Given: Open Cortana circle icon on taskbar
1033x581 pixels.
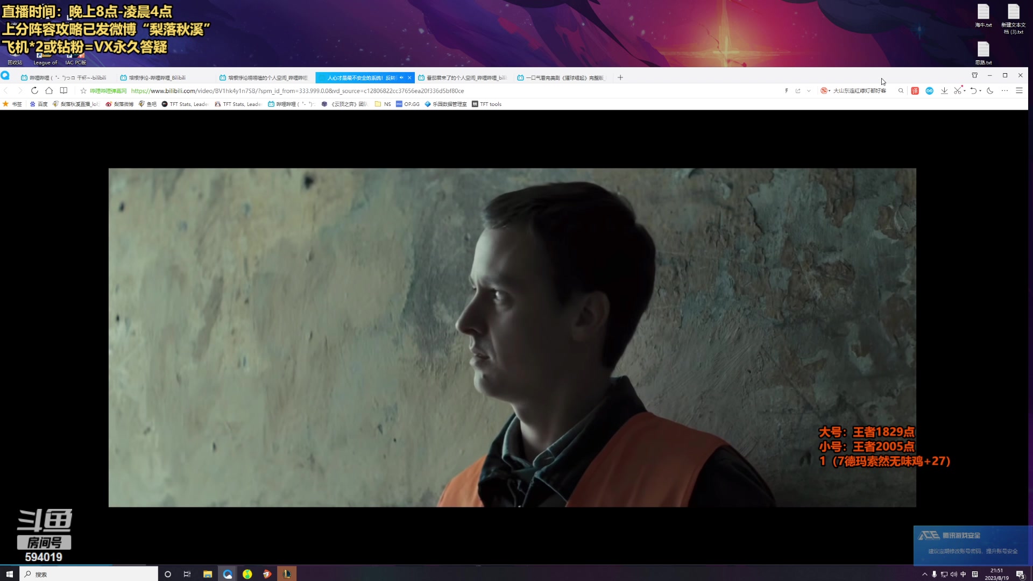Looking at the screenshot, I should click(167, 574).
